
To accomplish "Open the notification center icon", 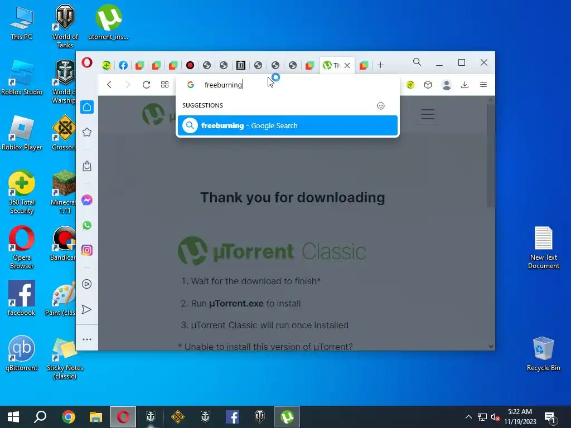I will coord(550,417).
